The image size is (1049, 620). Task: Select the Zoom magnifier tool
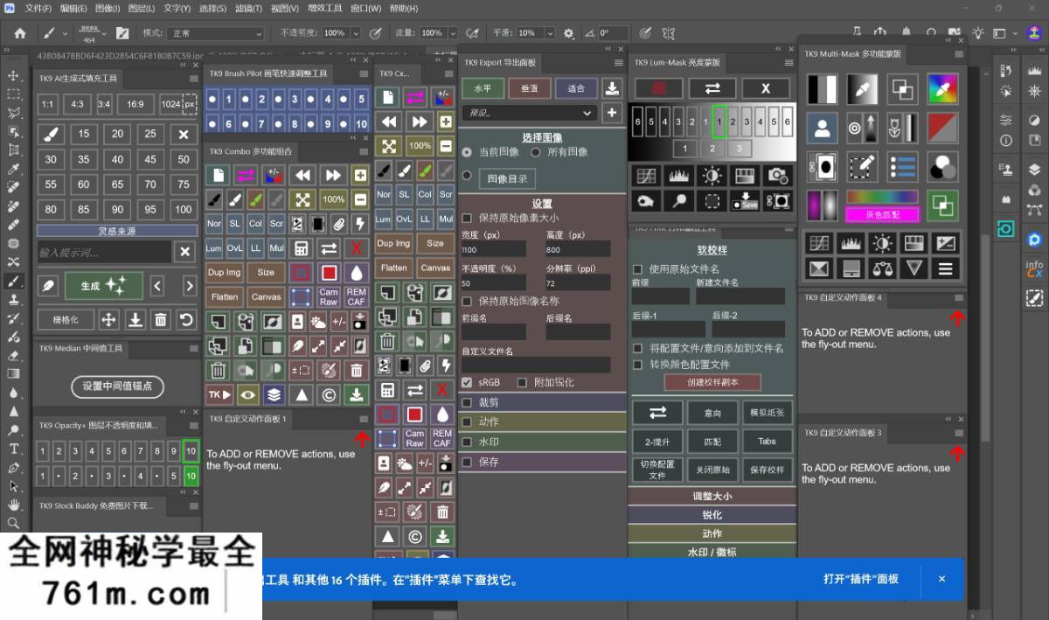coord(13,523)
